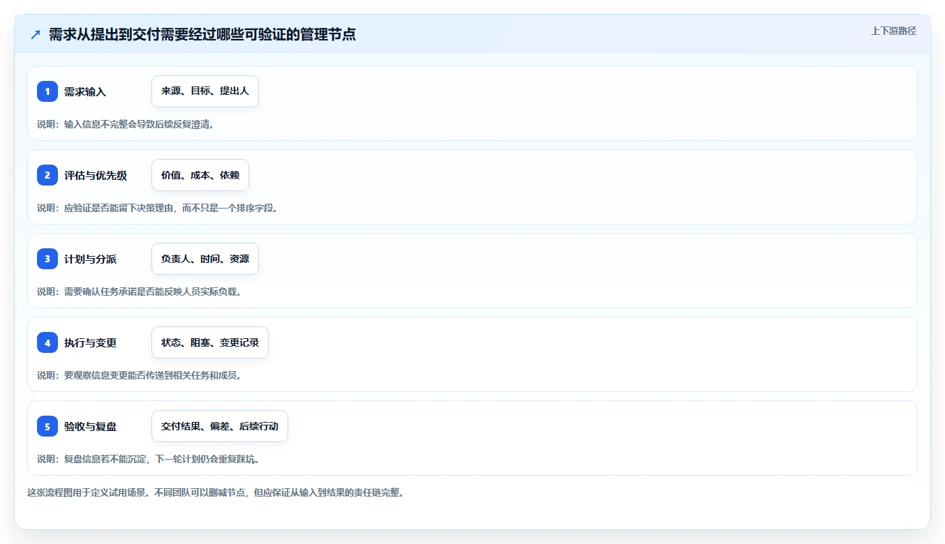
Task: Select the 来源、目标、提出人 chip
Action: pos(205,91)
